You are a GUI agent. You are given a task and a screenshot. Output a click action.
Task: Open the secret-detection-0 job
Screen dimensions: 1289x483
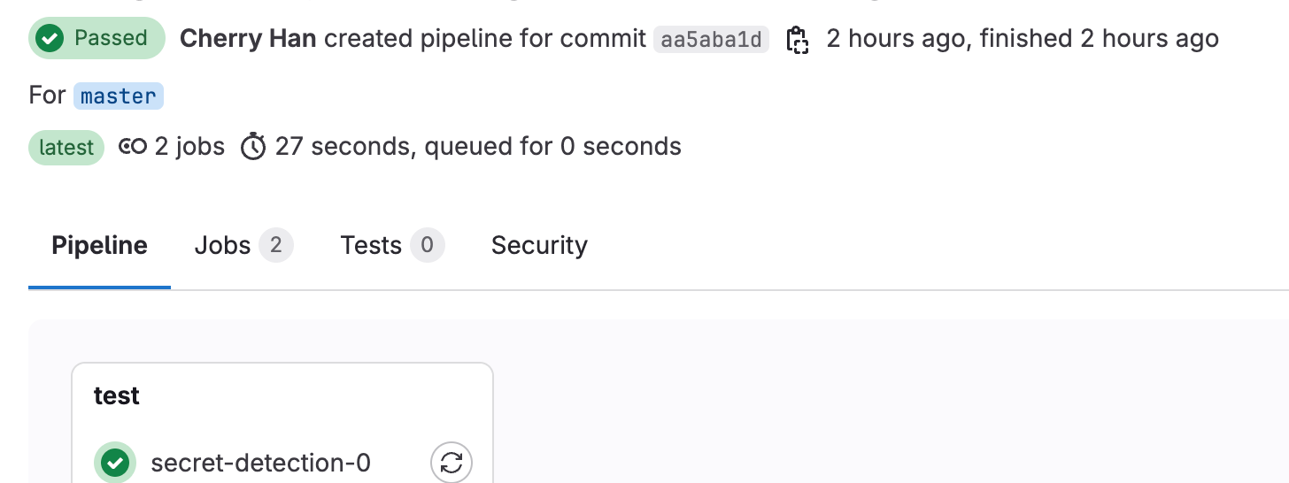click(x=260, y=463)
